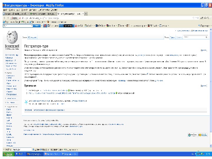The image size is (212, 159).
Task: Open dropdown arrow of toolbar search field
Action: pyautogui.click(x=32, y=26)
